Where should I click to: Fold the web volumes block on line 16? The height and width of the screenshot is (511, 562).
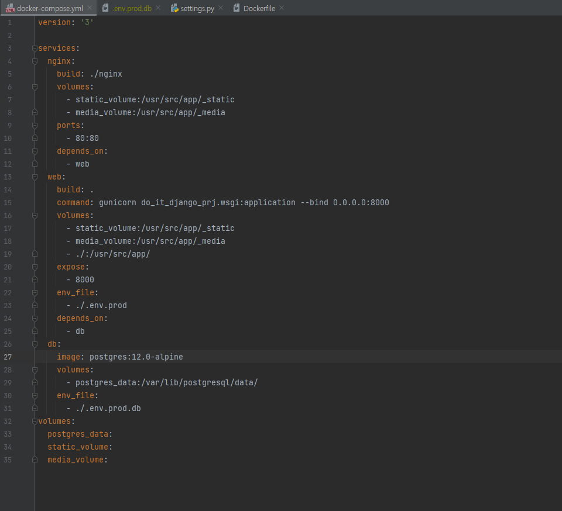pyautogui.click(x=35, y=216)
